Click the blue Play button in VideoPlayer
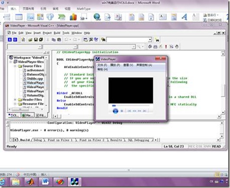The height and width of the screenshot is (188, 230). (115, 111)
